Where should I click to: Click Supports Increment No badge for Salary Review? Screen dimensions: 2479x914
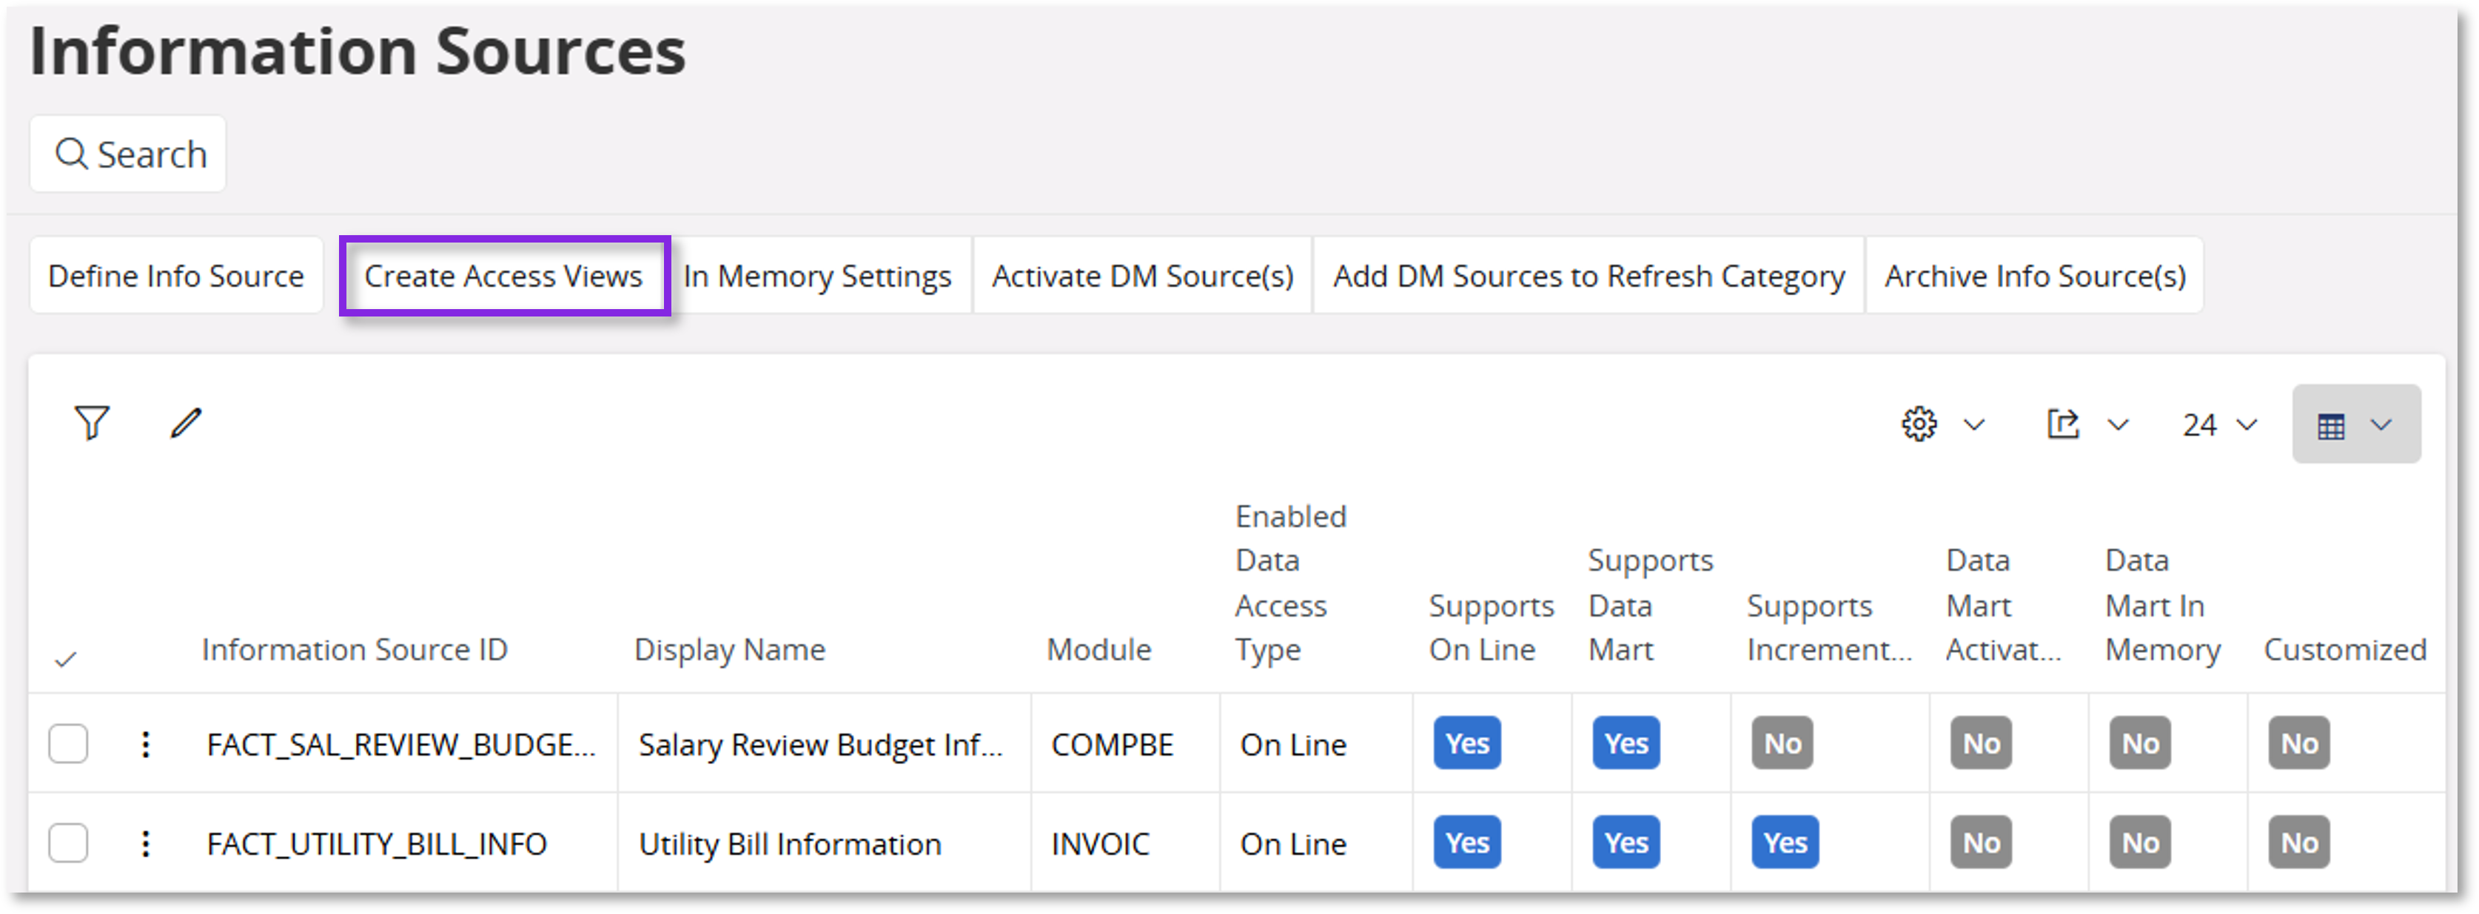pyautogui.click(x=1782, y=744)
